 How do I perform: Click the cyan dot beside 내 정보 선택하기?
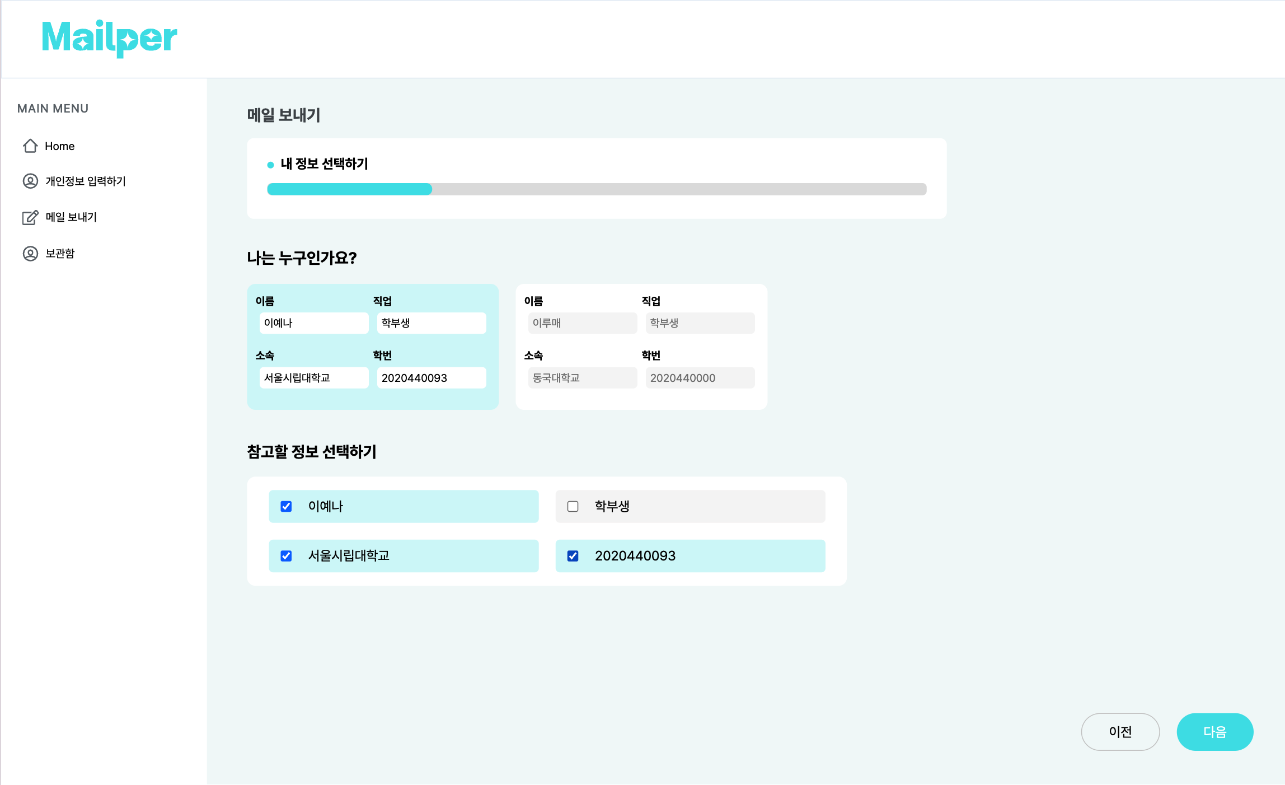(270, 165)
